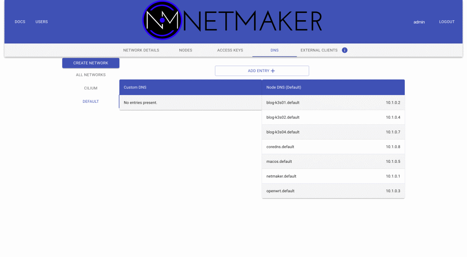
Task: Click the IP address 10.1.0.7
Action: point(393,132)
